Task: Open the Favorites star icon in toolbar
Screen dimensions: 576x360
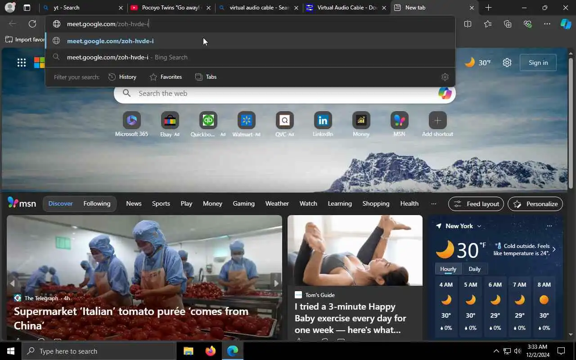Action: point(488,24)
